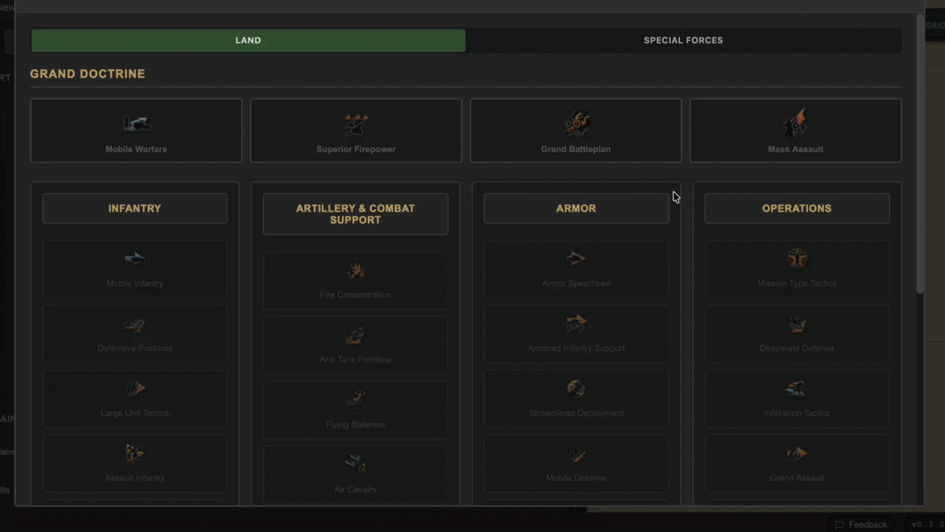Click the Desperate Defense doctrine icon

797,324
